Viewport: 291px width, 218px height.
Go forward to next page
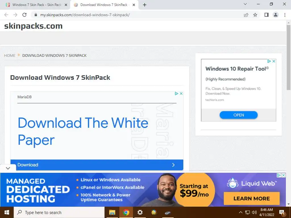tap(15, 15)
